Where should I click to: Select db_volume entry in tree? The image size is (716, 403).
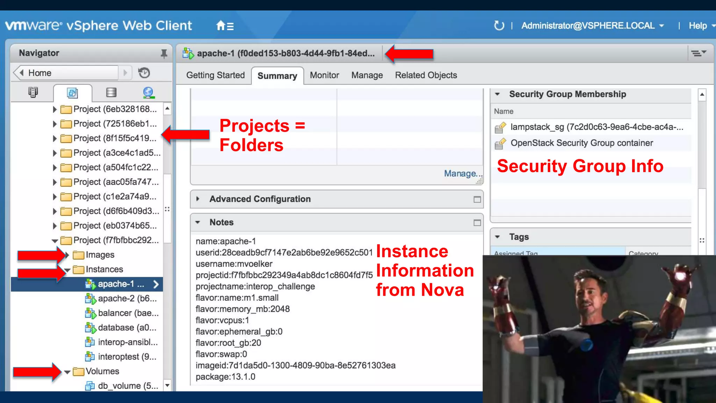coord(128,386)
